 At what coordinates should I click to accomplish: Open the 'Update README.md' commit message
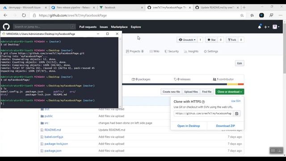point(112,130)
